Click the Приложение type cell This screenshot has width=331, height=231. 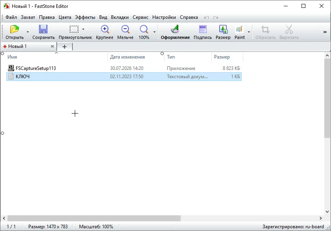[181, 68]
